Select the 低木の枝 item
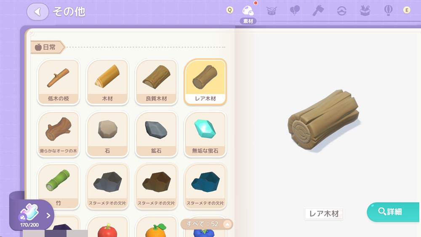The width and height of the screenshot is (421, 237). pos(58,82)
